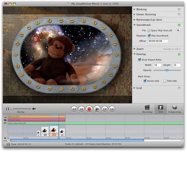Uncheck Play Soundtrack
Image resolution: width=187 pixels, height=187 pixels.
pyautogui.click(x=149, y=35)
